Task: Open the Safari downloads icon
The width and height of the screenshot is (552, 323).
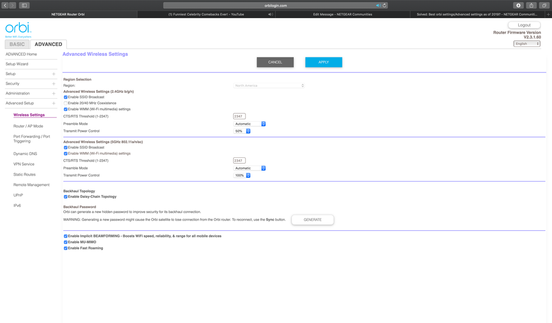Action: 518,6
